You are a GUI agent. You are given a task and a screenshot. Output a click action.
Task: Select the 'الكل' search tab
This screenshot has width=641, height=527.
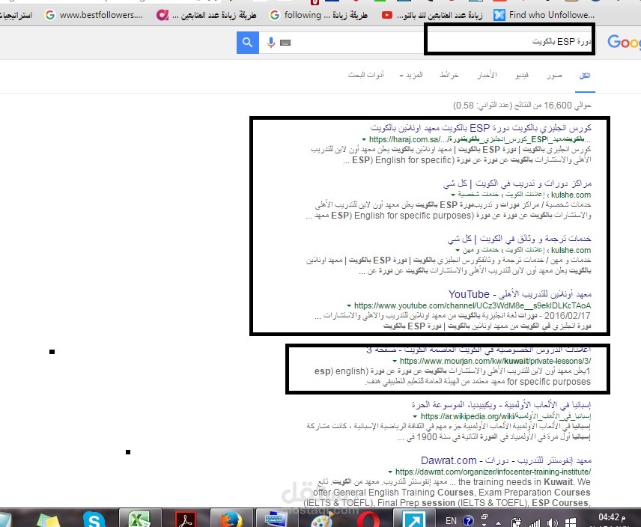pos(585,76)
